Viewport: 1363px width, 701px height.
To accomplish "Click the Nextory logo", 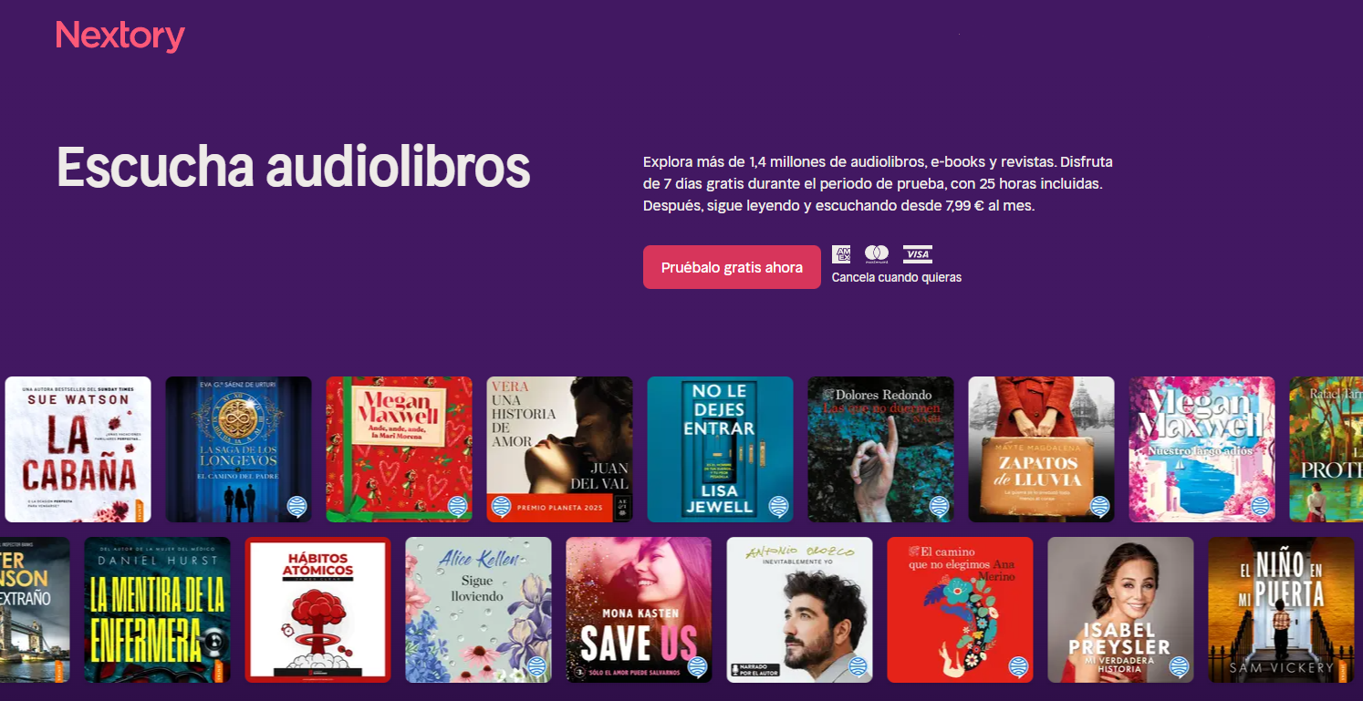I will 120,36.
